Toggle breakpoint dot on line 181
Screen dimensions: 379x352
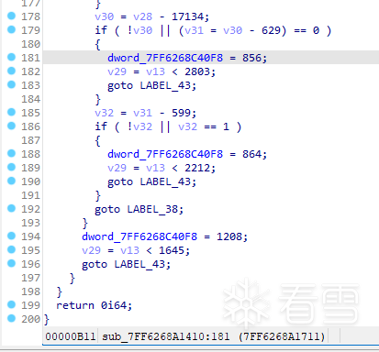pos(11,57)
